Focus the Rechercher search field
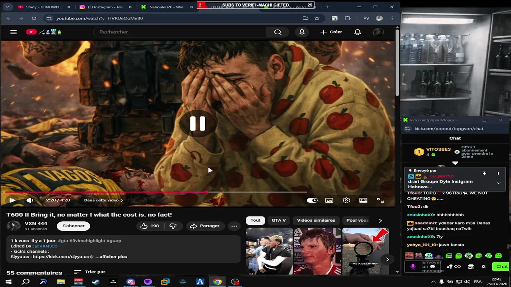This screenshot has width=511, height=287. [x=180, y=32]
